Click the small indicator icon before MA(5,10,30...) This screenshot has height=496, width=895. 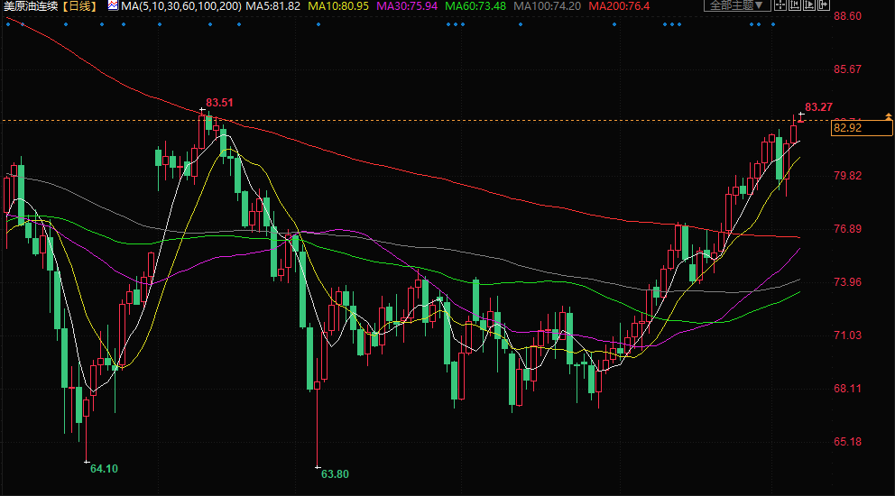113,5
